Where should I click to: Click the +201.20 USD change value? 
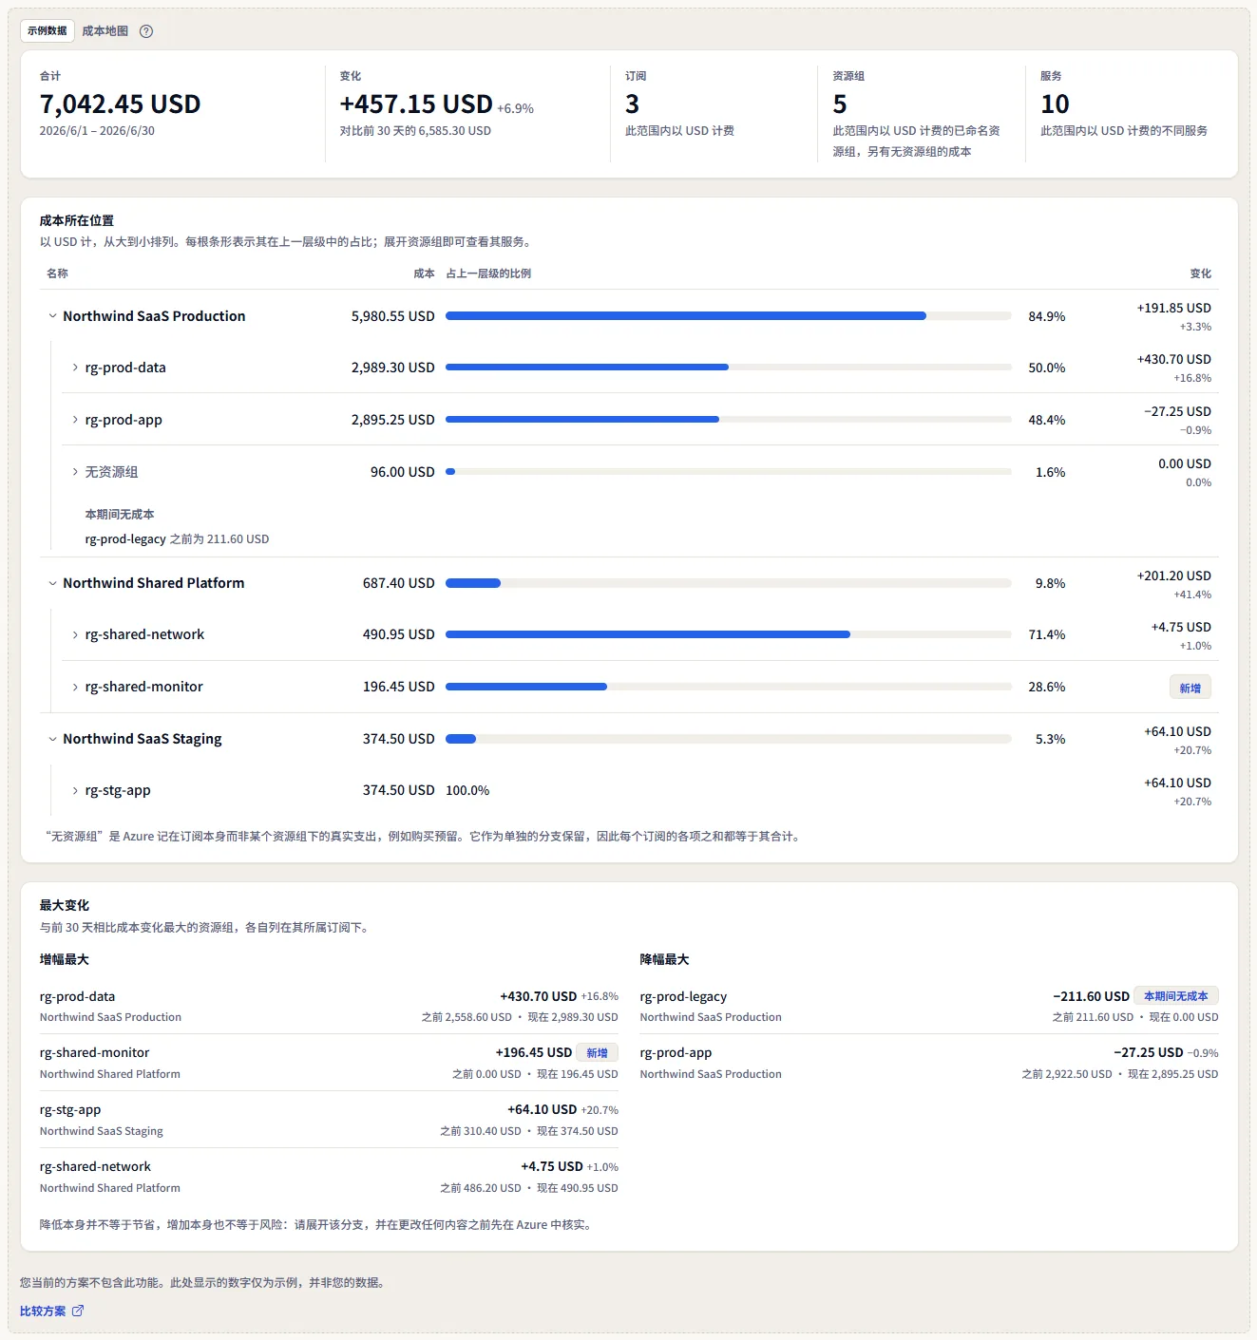coord(1173,576)
